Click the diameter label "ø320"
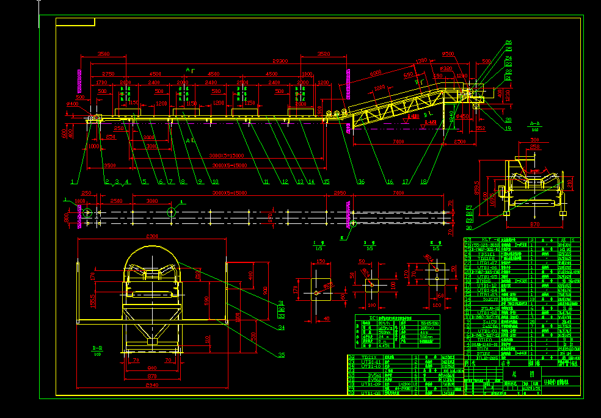The width and height of the screenshot is (601, 418). point(446,69)
